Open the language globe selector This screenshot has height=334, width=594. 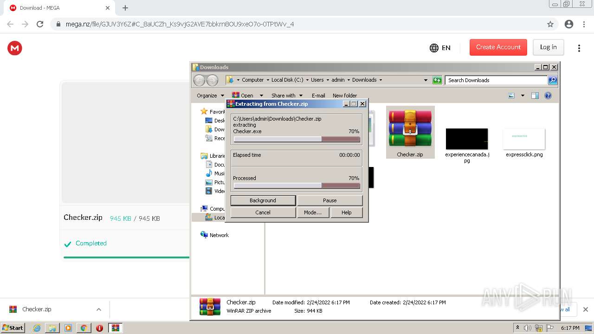click(x=440, y=47)
